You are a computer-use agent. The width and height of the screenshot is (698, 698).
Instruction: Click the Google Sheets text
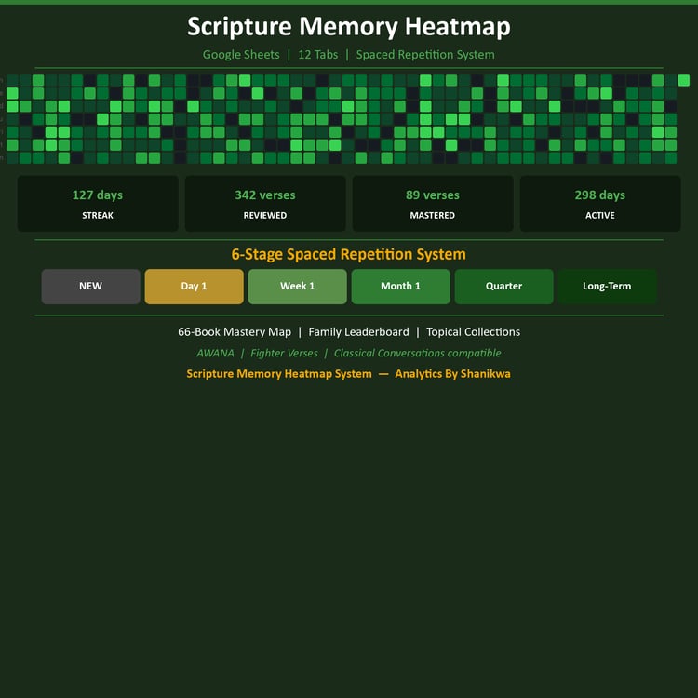point(241,55)
